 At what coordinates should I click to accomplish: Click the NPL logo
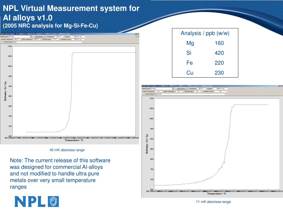pyautogui.click(x=37, y=201)
